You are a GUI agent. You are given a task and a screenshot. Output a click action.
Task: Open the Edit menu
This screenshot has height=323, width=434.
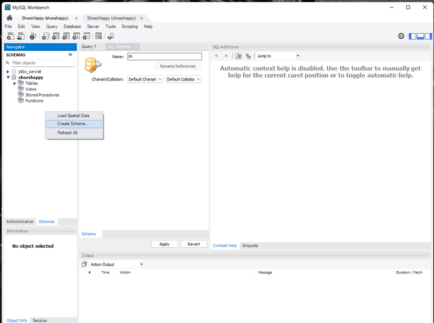click(21, 26)
